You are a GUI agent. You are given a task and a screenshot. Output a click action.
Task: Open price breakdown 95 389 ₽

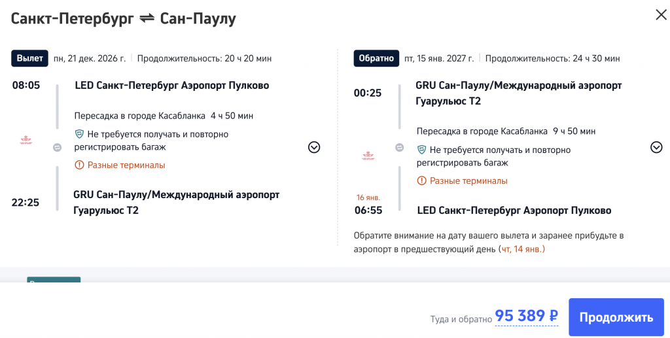526,316
